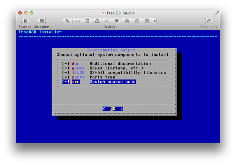Screen dimensions: 236x165
Task: Select '32-bit compatibility libraries' text
Action: pos(128,73)
